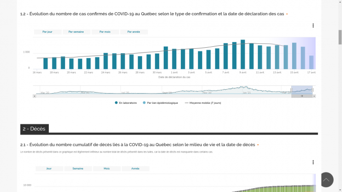
Task: Open the deaths chart options menu
Action: point(313,162)
